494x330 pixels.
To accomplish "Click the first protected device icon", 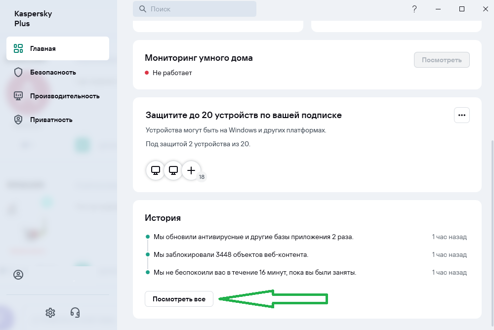I will [156, 170].
